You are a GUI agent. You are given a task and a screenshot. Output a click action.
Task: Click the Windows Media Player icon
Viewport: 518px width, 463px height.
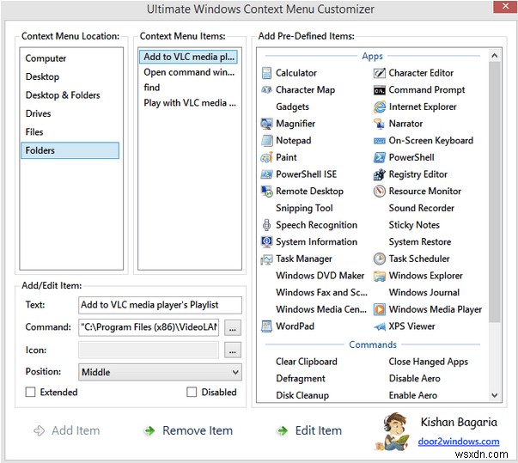[x=380, y=309]
